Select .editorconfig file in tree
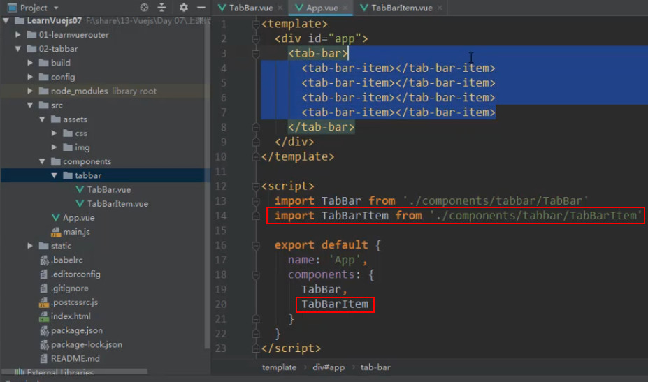This screenshot has height=382, width=648. point(75,274)
